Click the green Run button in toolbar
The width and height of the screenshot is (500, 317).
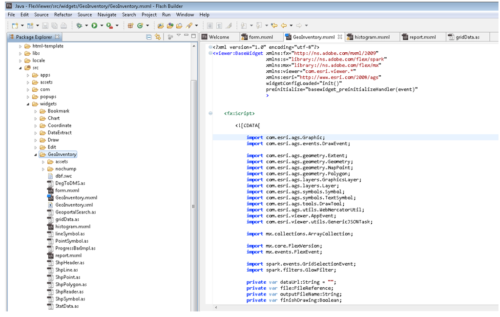pyautogui.click(x=94, y=25)
